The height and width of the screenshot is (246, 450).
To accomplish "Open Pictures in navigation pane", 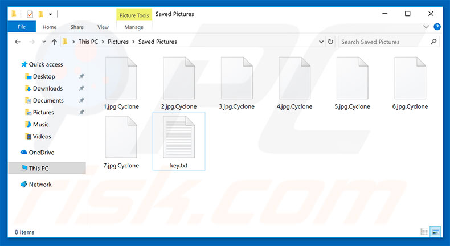I will tap(43, 113).
